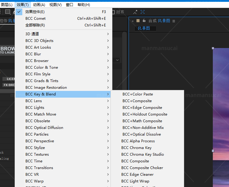229x187 pixels.
Task: Choose 全部移除(R) to remove all effects
Action: click(x=64, y=25)
